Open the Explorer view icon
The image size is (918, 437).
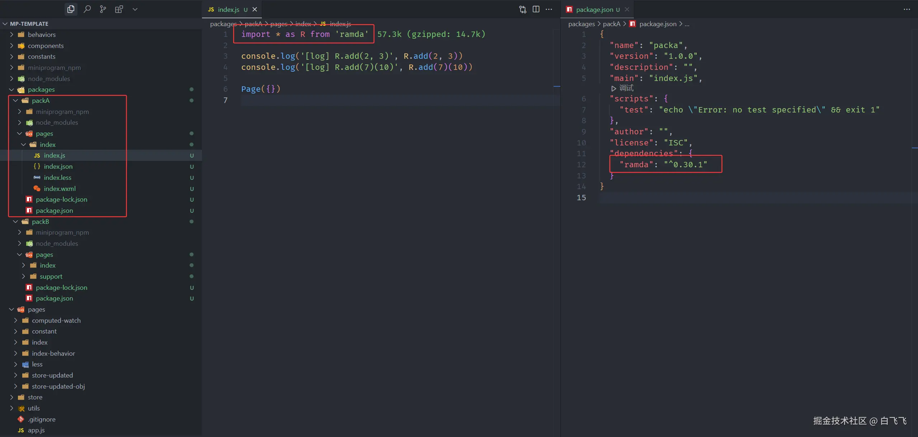coord(71,9)
